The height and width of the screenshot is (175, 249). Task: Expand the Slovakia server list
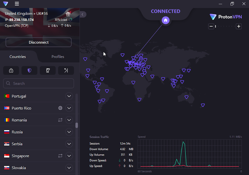(69, 168)
